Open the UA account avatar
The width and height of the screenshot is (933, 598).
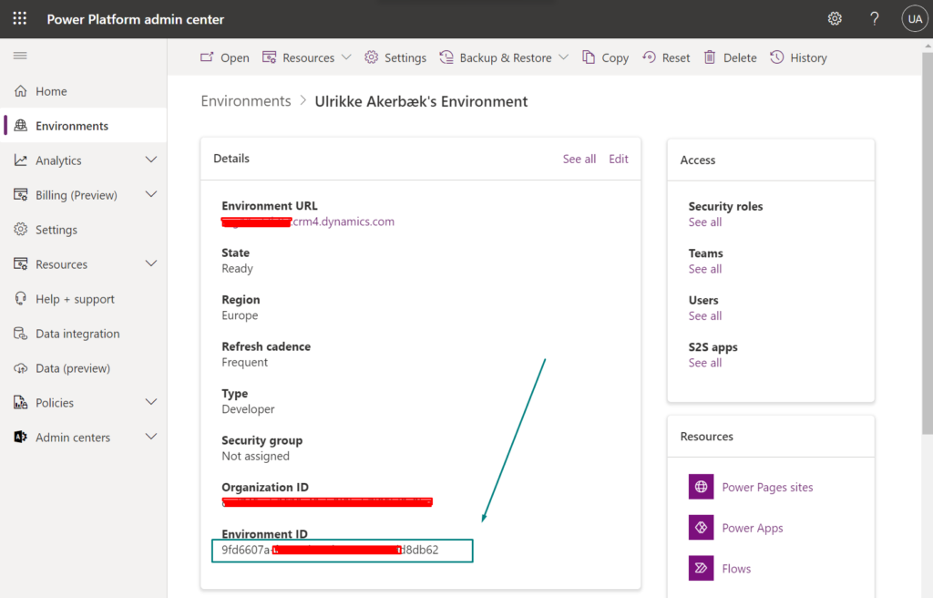(915, 19)
